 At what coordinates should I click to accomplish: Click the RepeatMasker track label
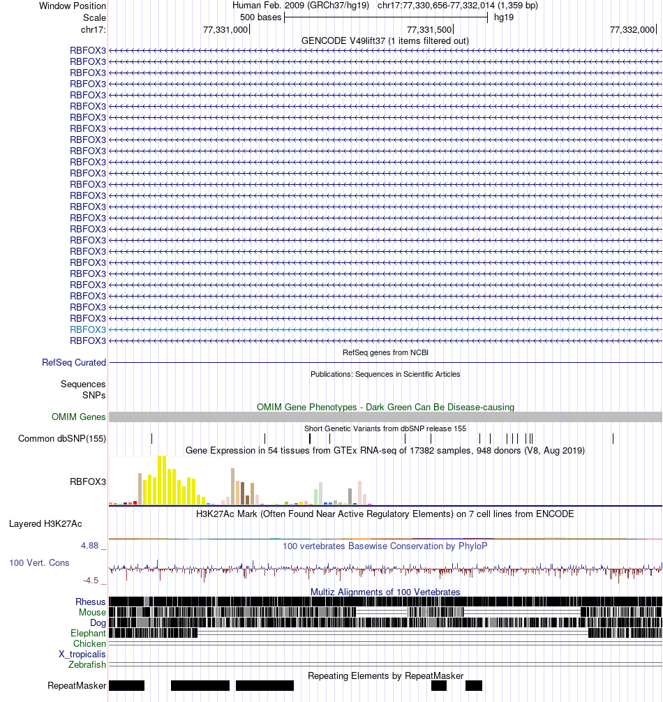(77, 685)
